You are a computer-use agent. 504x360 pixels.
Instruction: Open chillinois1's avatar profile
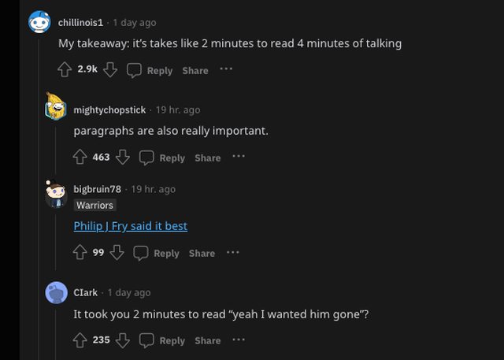point(39,22)
